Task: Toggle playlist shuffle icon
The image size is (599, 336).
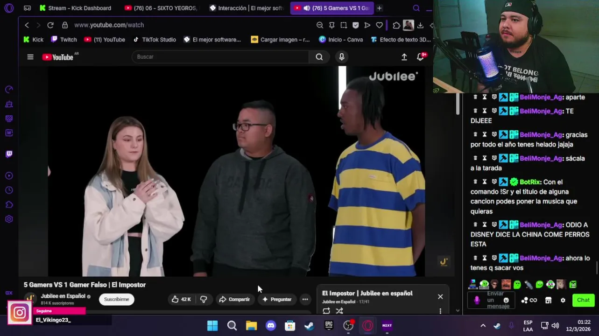Action: pos(339,311)
